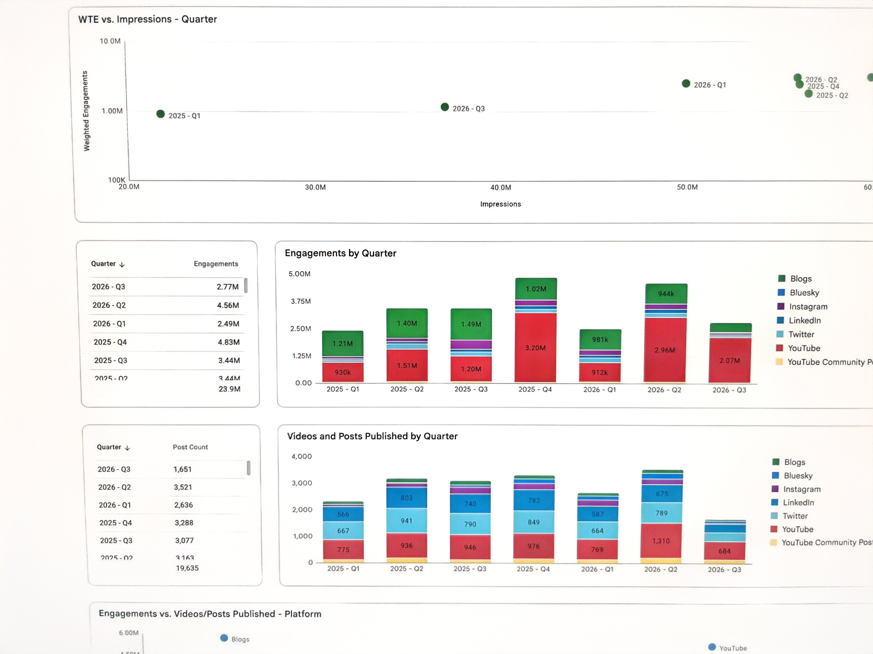Image resolution: width=873 pixels, height=654 pixels.
Task: Click the 4.83M engagements value
Action: click(x=229, y=342)
